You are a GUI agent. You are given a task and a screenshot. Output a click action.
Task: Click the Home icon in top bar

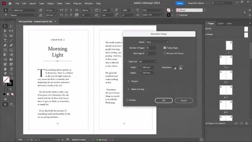10,3
